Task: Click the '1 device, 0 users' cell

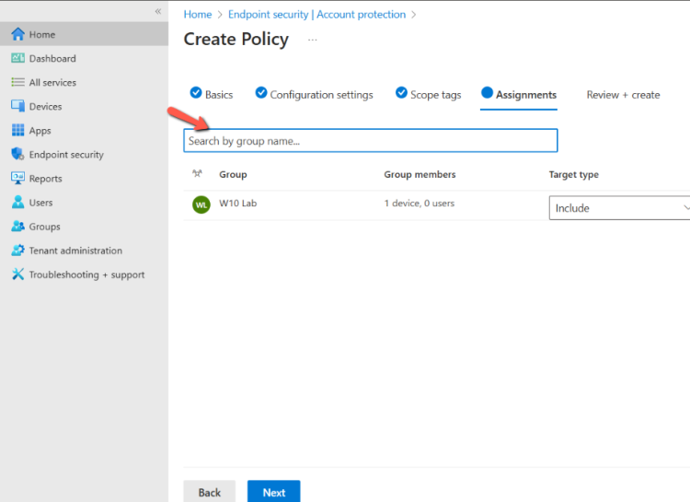Action: point(419,204)
